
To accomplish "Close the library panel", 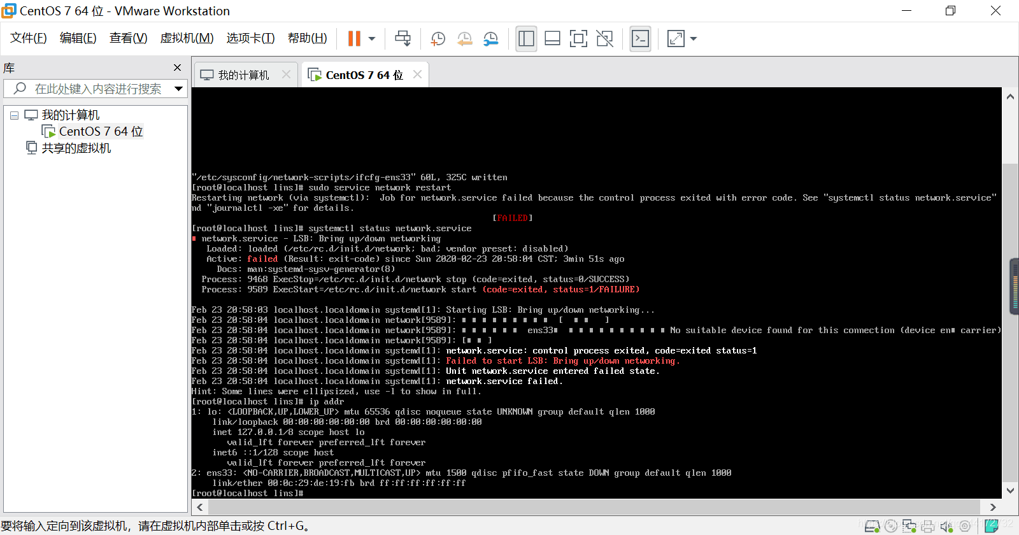I will 177,68.
